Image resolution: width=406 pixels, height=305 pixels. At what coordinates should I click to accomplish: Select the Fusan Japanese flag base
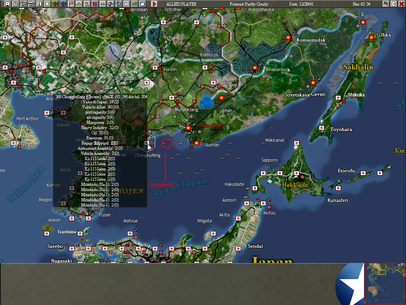(88, 218)
